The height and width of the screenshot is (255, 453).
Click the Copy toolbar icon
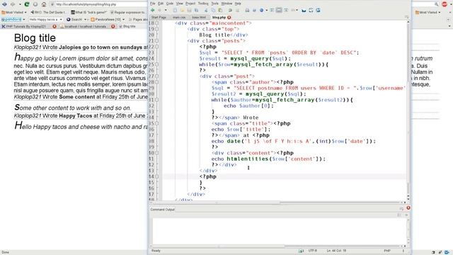coord(213,10)
